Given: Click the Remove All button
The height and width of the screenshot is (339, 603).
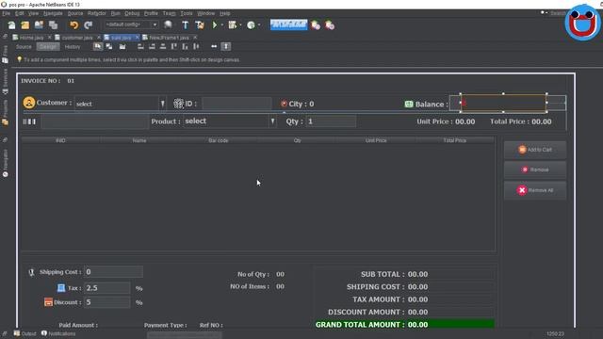Looking at the screenshot, I should click(535, 190).
